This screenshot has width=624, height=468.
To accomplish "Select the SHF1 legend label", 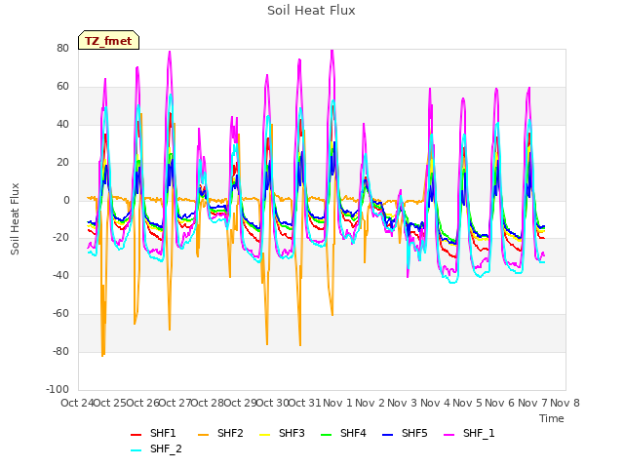I will coord(163,433).
